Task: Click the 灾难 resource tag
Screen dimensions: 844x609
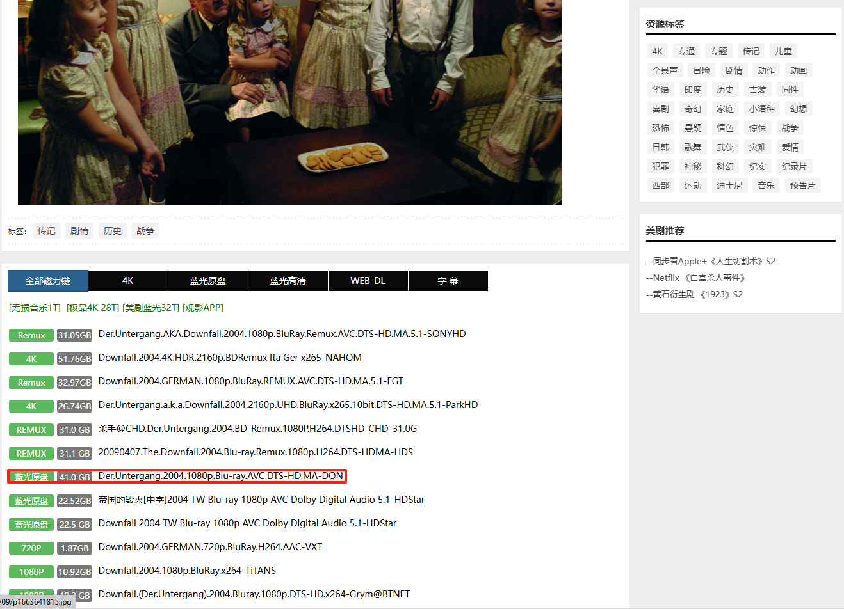Action: [758, 147]
